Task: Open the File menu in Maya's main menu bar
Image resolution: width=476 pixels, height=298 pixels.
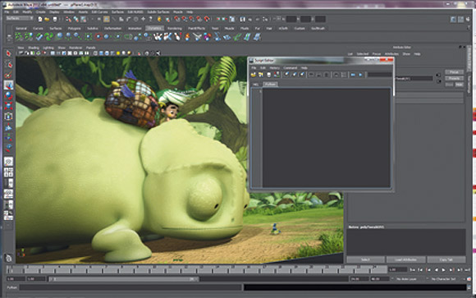Action: pos(7,11)
